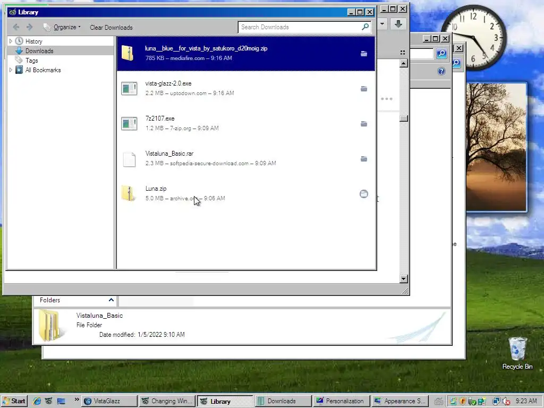544x408 pixels.
Task: Click the blank file icon of Vistaluna_Basic.rar
Action: pos(129,159)
